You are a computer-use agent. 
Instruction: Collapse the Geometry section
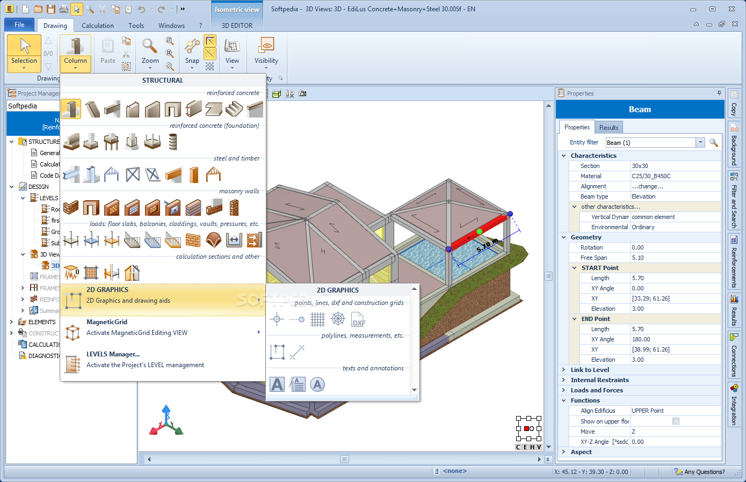click(x=563, y=237)
